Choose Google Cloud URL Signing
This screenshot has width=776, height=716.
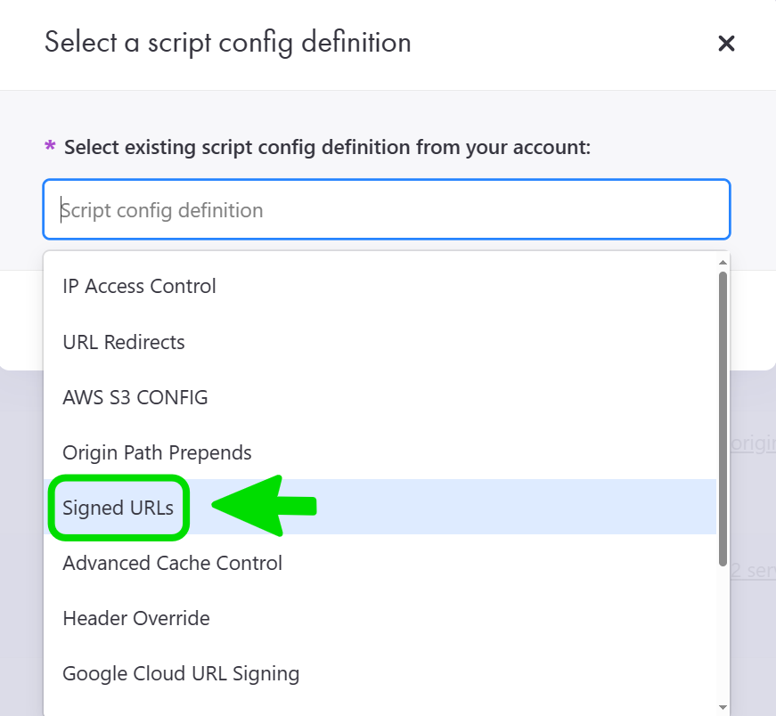(x=181, y=673)
